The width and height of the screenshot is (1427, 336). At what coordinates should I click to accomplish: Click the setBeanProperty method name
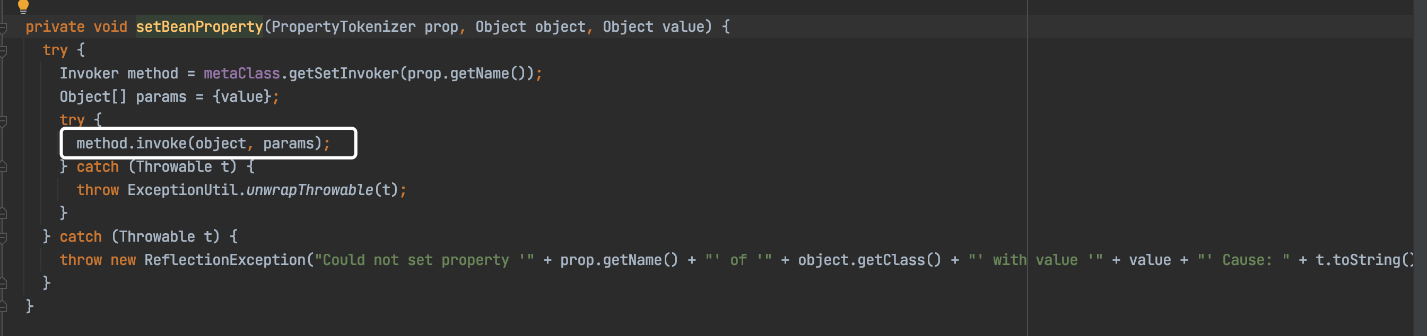(199, 26)
